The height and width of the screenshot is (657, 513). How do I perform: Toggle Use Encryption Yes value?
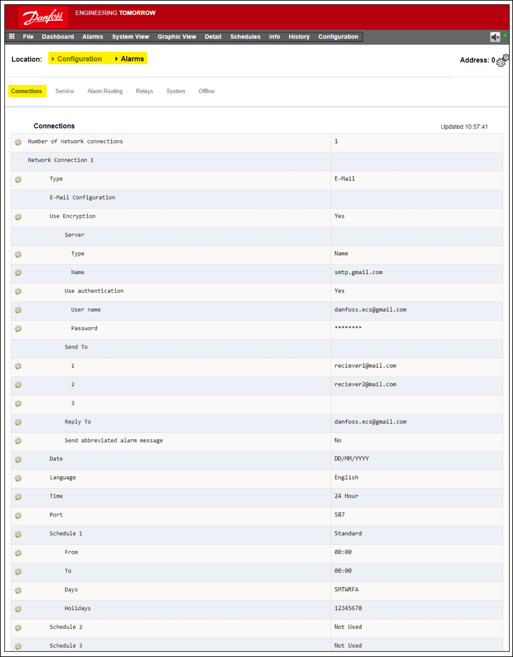[x=339, y=216]
